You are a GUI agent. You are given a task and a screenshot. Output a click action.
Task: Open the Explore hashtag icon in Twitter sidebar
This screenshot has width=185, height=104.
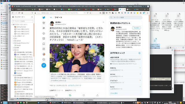(44, 28)
